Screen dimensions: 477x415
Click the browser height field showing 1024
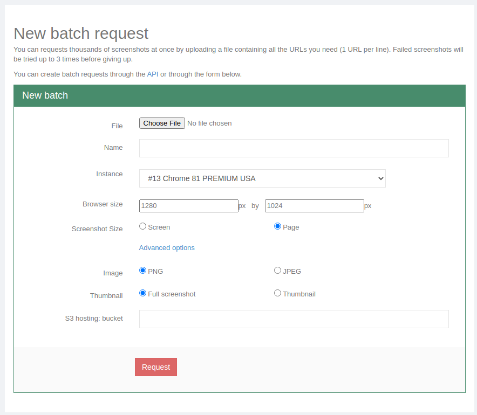tap(314, 205)
